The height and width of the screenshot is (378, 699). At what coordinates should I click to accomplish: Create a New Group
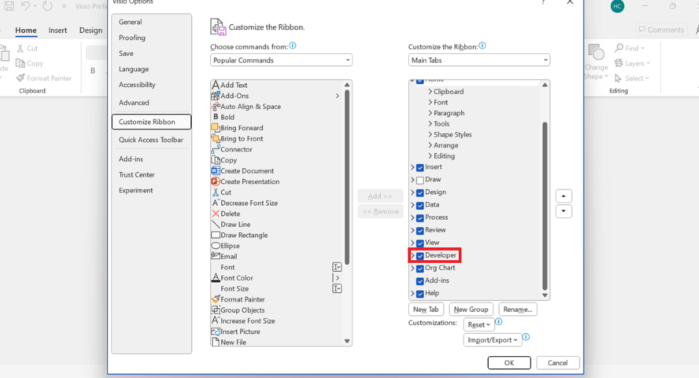471,309
